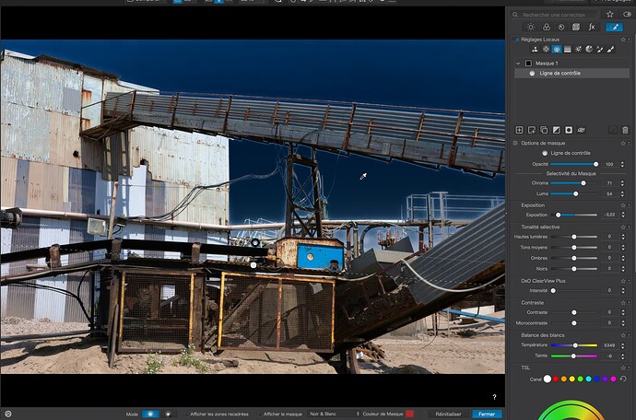
Task: Select the Control Line tool
Action: tap(557, 50)
